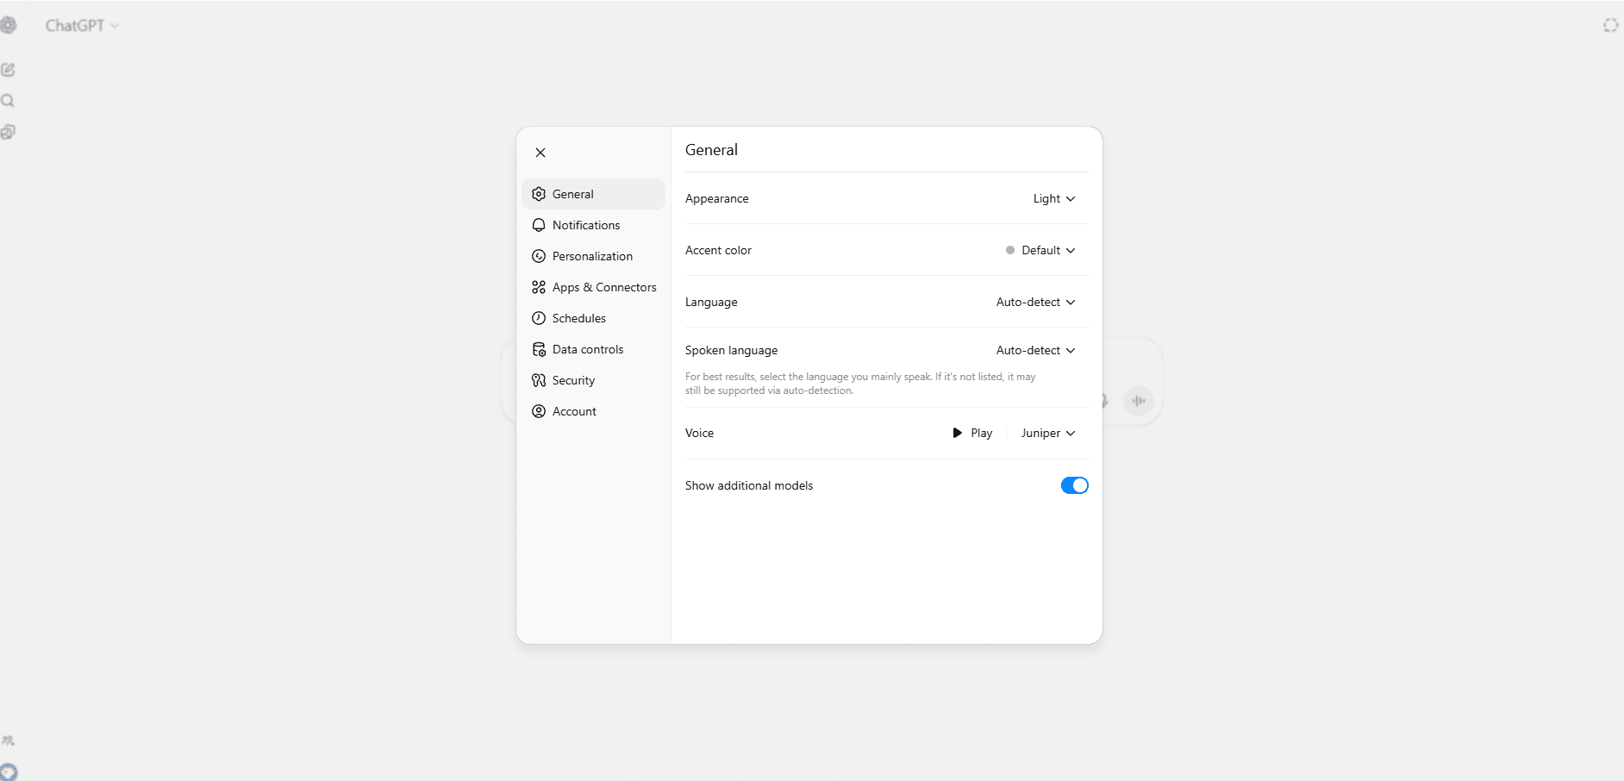Start a new chat from sidebar
Screen dimensions: 1624x781
tap(8, 70)
